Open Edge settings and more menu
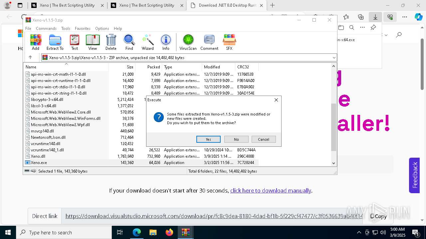Image resolution: width=426 pixels, height=239 pixels. [x=404, y=17]
